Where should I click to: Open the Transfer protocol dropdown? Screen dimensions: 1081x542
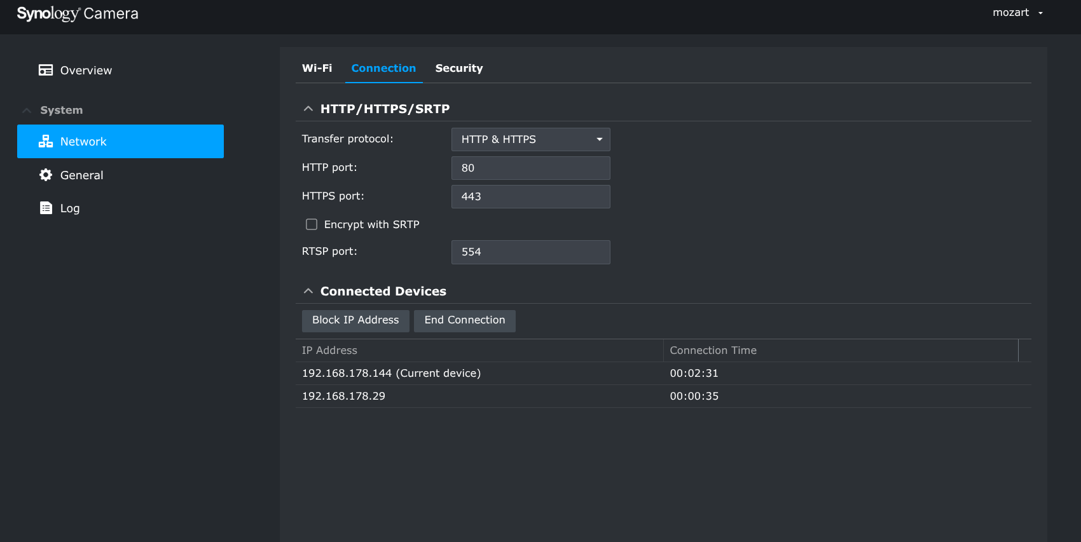pyautogui.click(x=530, y=139)
